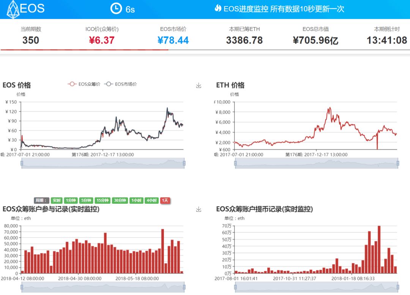Click the EOS进度监控 header text
This screenshot has width=410, height=295.
[x=284, y=9]
